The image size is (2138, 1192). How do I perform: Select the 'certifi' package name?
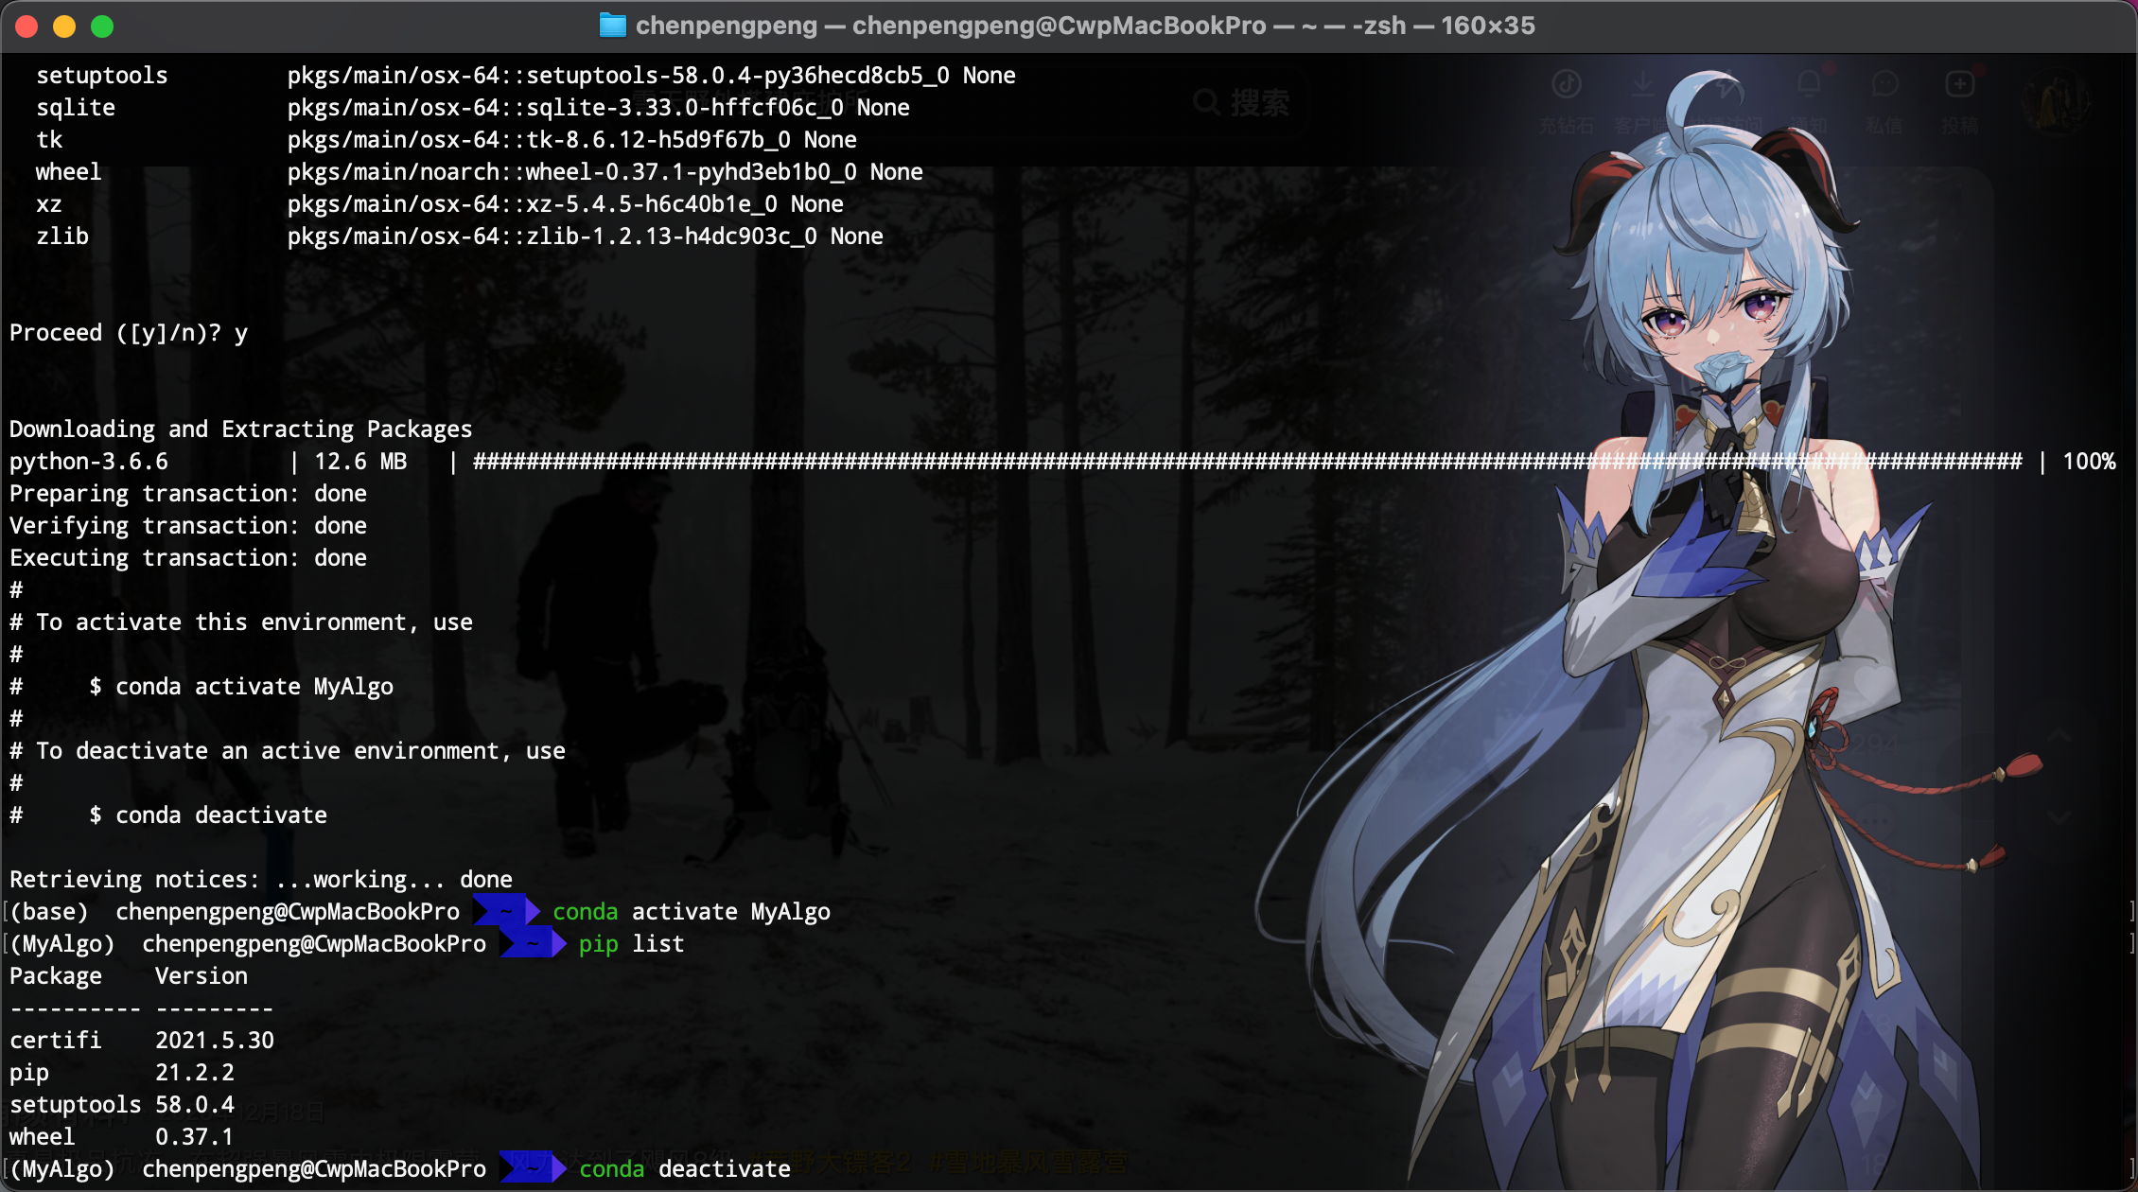click(56, 1041)
